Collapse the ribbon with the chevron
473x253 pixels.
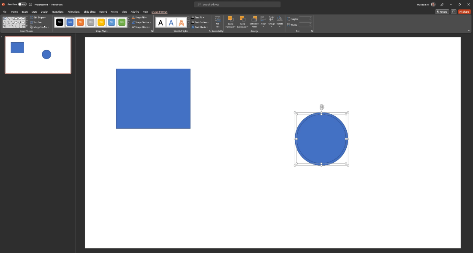click(x=469, y=30)
